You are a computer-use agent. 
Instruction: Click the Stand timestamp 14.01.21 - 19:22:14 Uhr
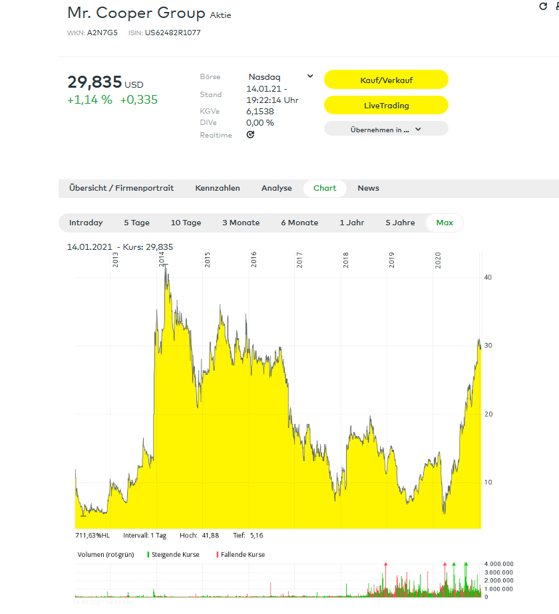pyautogui.click(x=273, y=95)
